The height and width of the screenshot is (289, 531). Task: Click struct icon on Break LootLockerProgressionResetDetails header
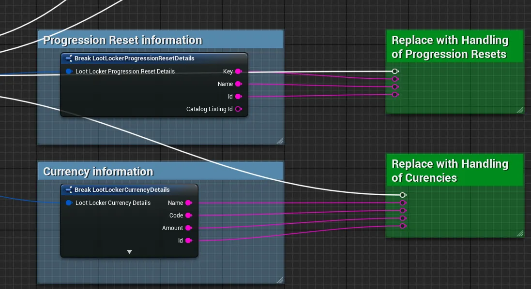(x=69, y=58)
